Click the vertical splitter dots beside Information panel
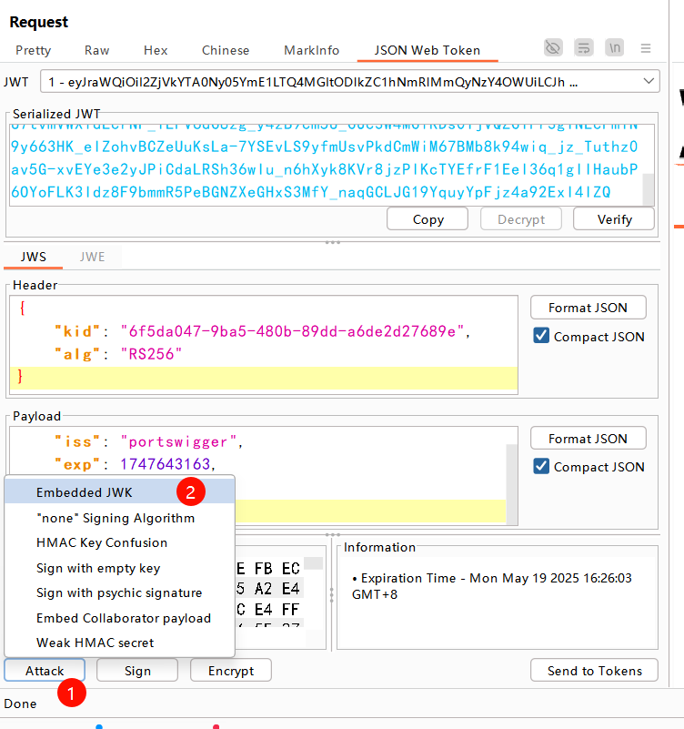The image size is (684, 729). [x=331, y=593]
